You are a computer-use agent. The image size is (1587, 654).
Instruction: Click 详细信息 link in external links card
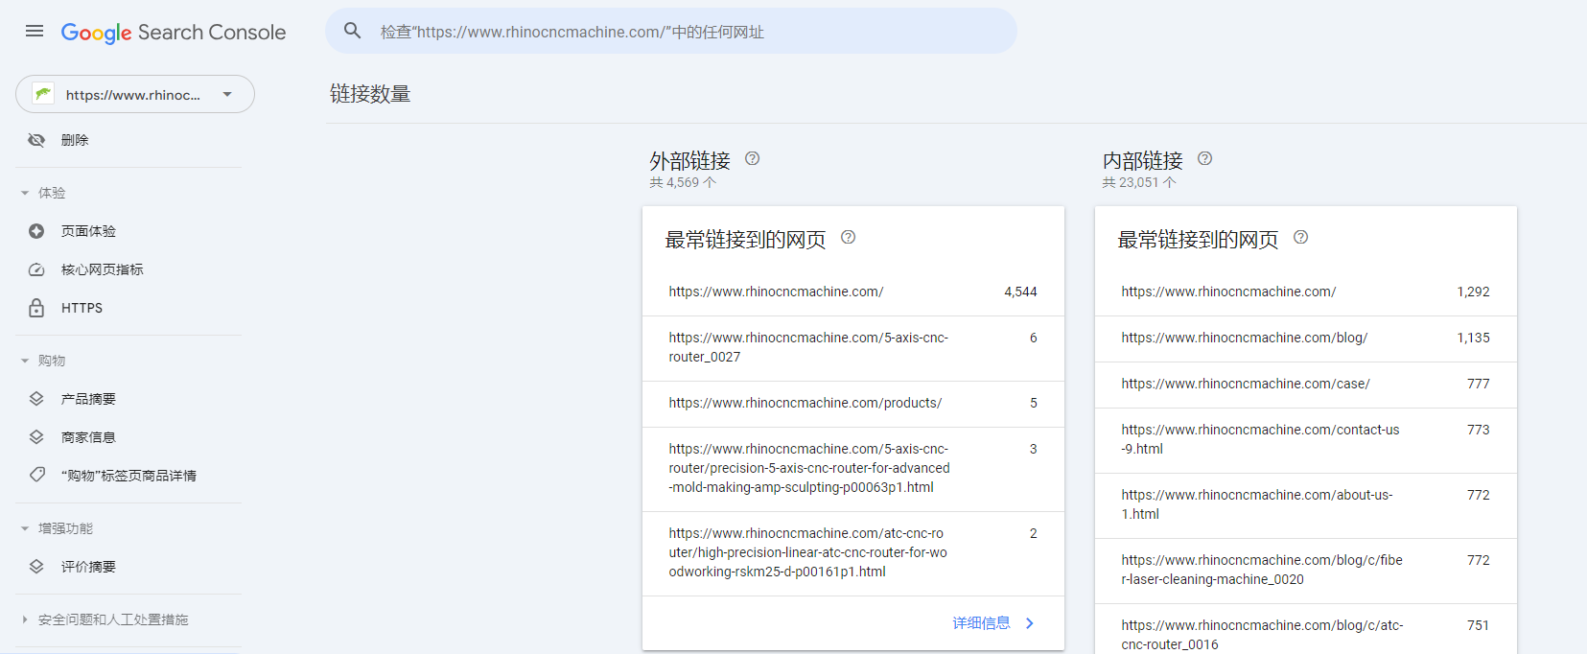pos(981,623)
